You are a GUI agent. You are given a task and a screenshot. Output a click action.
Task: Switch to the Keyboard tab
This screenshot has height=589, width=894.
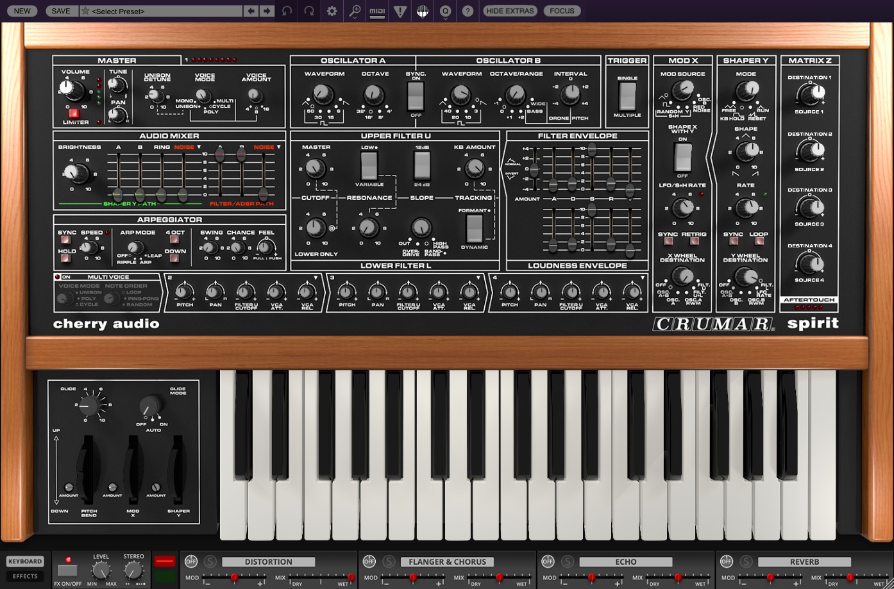click(x=25, y=561)
